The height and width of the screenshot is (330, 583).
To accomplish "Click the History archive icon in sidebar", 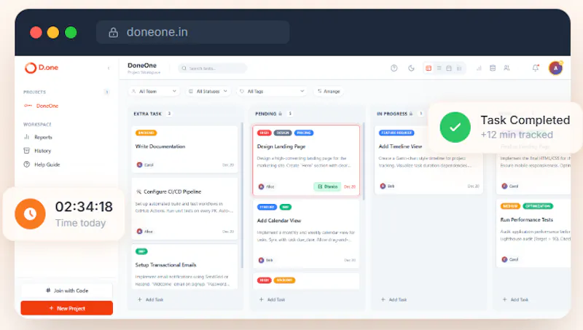I will pyautogui.click(x=27, y=151).
